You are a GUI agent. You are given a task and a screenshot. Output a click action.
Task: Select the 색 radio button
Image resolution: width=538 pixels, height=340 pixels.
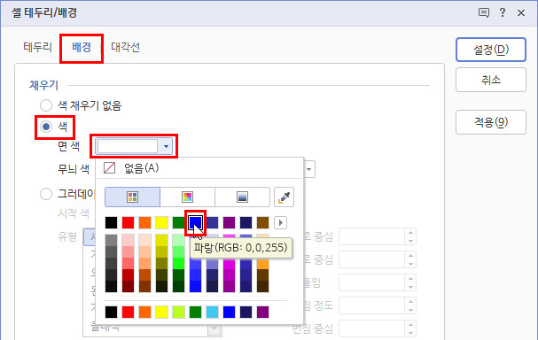point(46,127)
